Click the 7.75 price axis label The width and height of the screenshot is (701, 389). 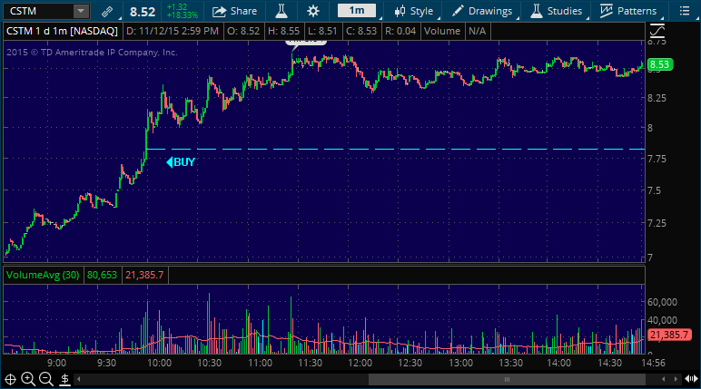[x=657, y=159]
